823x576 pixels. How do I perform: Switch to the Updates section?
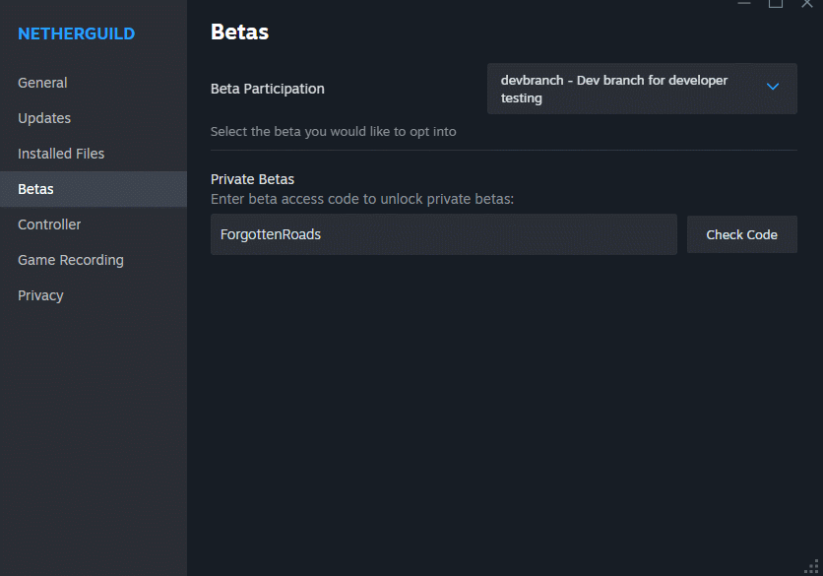44,118
